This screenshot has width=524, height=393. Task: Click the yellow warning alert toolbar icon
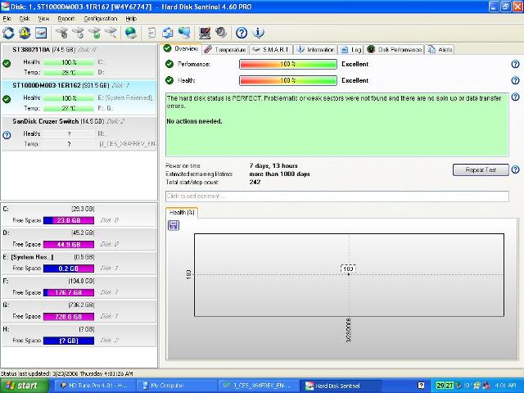click(25, 33)
